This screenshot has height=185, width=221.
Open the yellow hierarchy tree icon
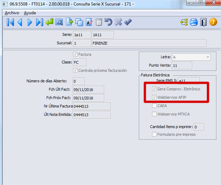click(184, 22)
